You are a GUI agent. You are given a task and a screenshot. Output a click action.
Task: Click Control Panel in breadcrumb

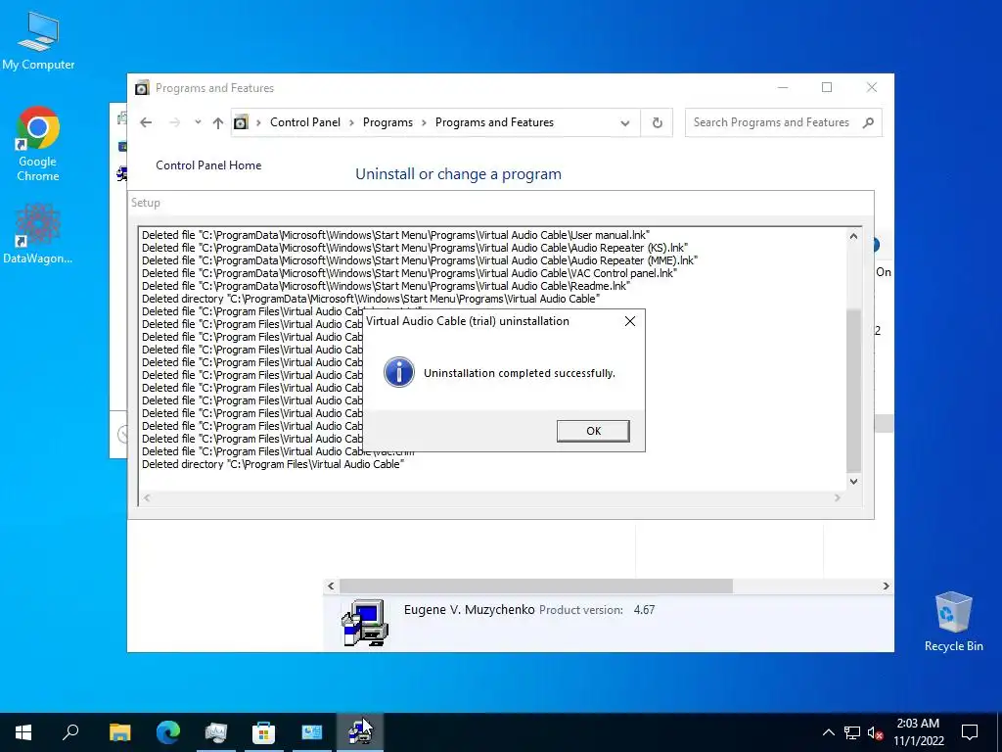point(305,122)
